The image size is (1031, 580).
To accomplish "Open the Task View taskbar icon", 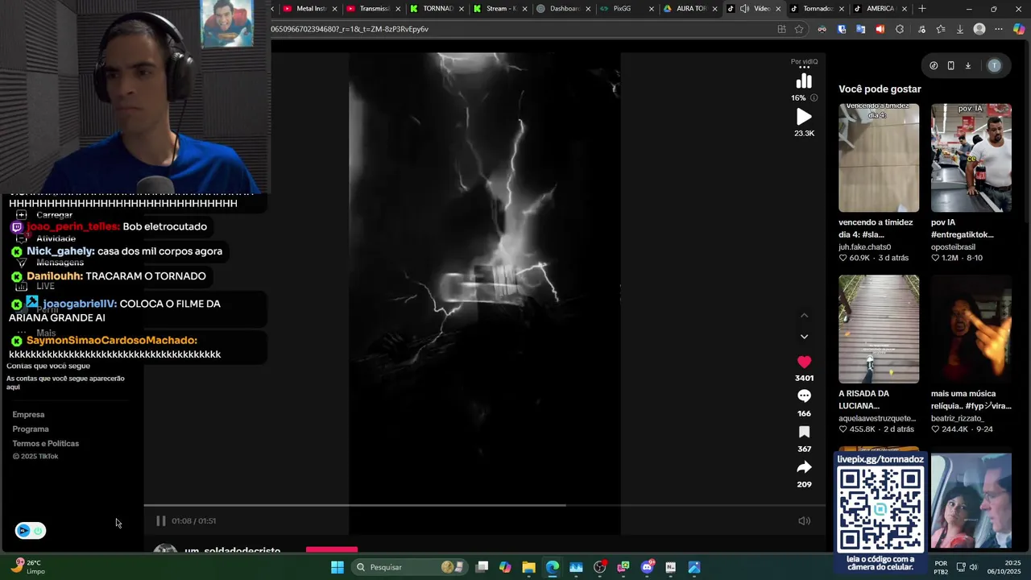I will [x=482, y=567].
